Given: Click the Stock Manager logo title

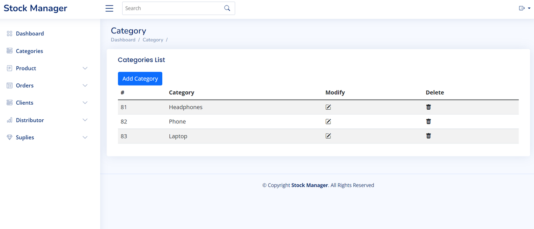Looking at the screenshot, I should [35, 8].
